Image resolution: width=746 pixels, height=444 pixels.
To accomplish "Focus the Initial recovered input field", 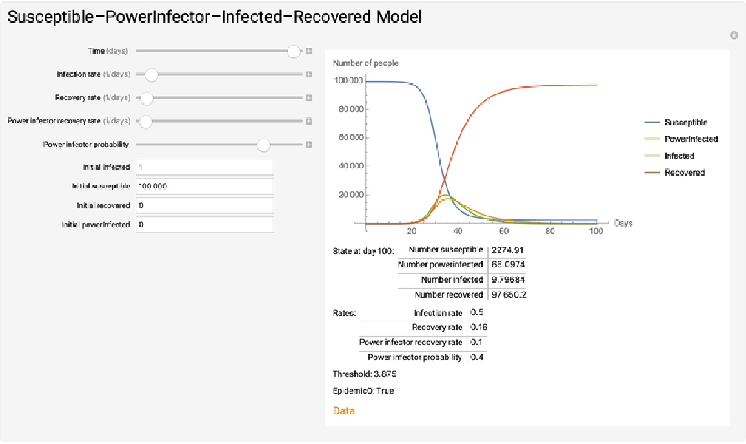I will coord(205,205).
